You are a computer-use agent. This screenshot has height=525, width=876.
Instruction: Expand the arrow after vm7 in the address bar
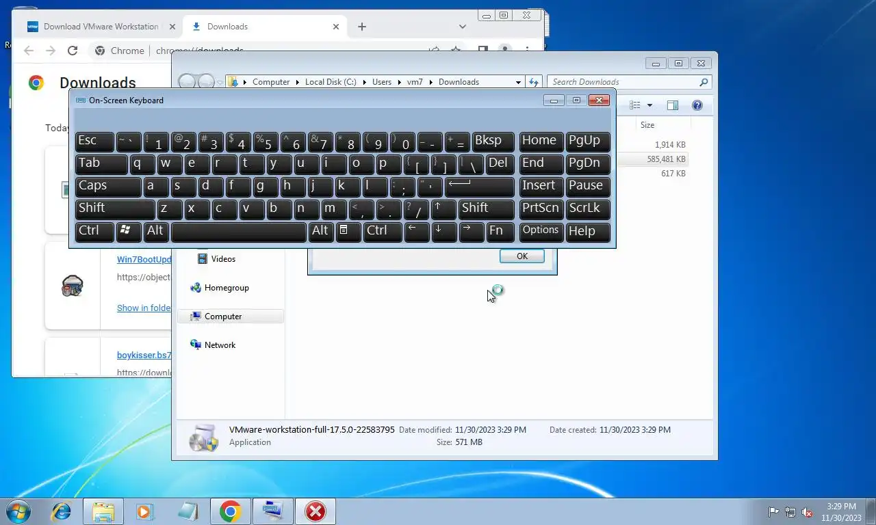coord(431,82)
